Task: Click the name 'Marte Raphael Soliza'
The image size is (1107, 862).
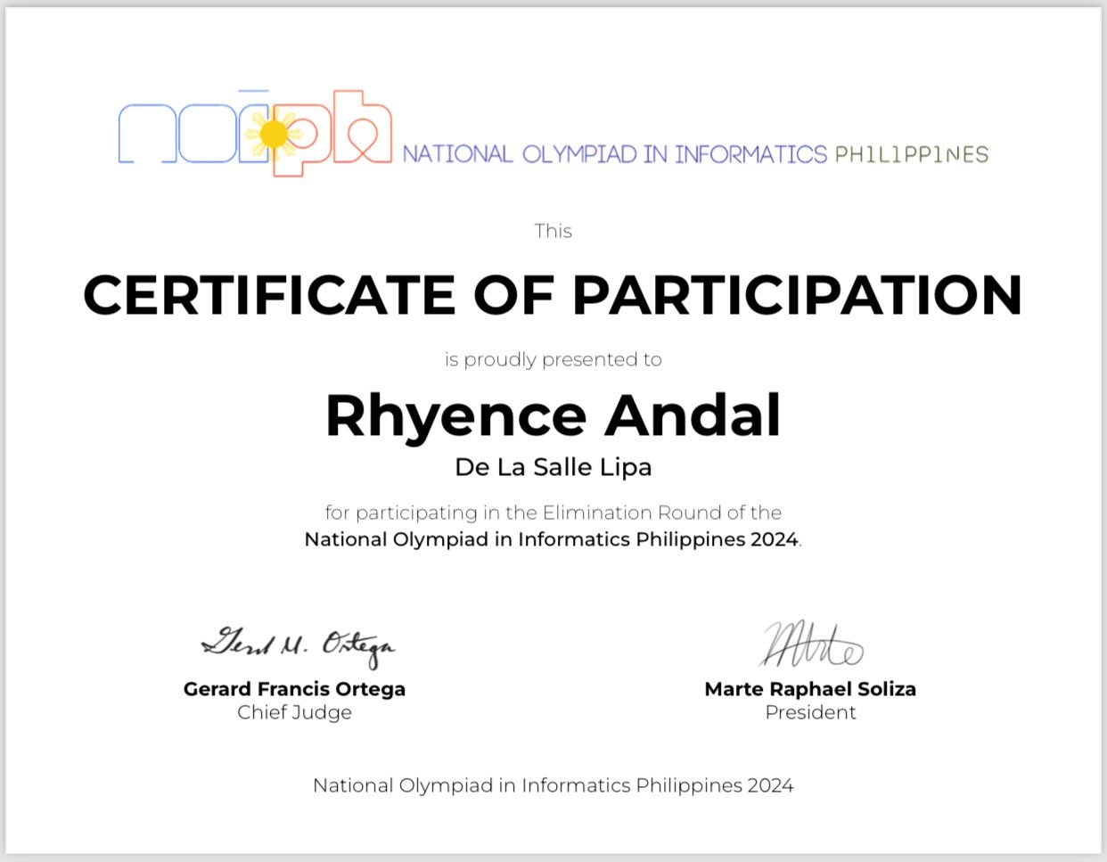Action: tap(810, 689)
